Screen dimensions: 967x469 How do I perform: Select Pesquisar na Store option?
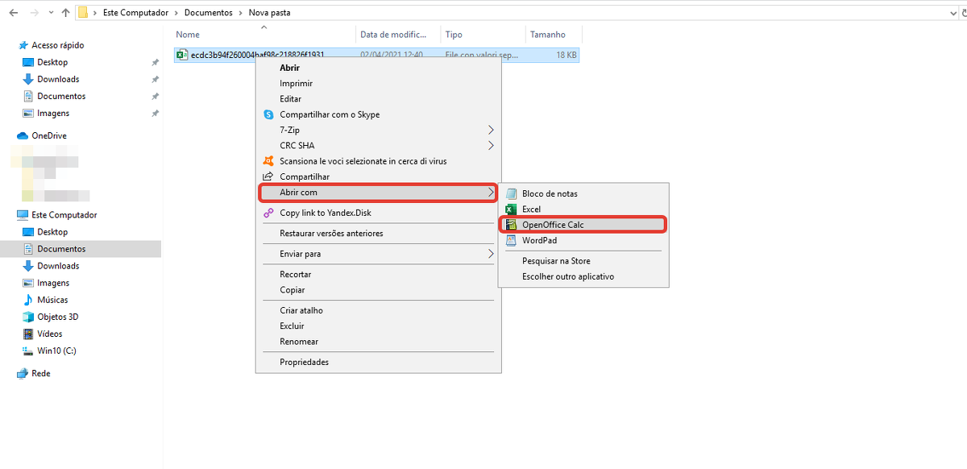tap(556, 261)
